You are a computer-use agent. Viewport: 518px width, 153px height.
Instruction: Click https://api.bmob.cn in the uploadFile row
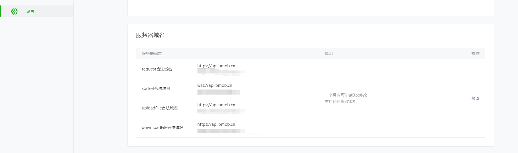216,105
